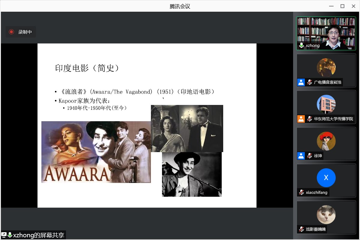
Task: Select the cat avatar of 戏影董喃喃
Action: click(326, 214)
